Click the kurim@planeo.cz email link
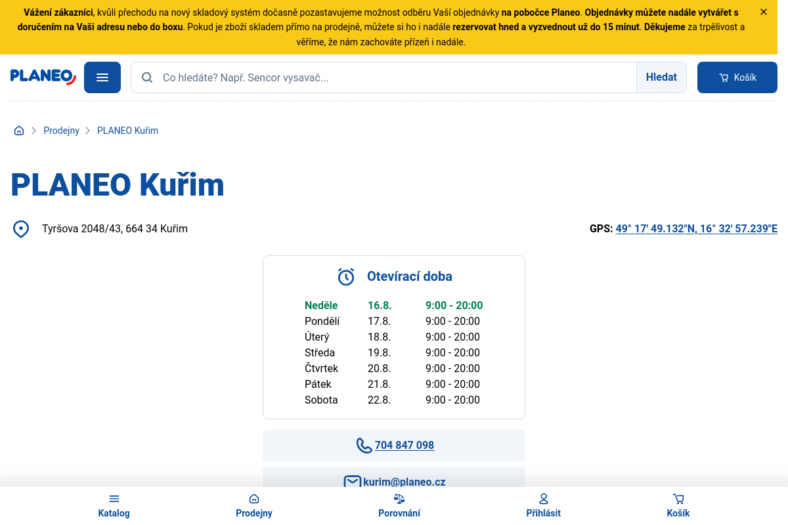788x525 pixels. (x=405, y=482)
